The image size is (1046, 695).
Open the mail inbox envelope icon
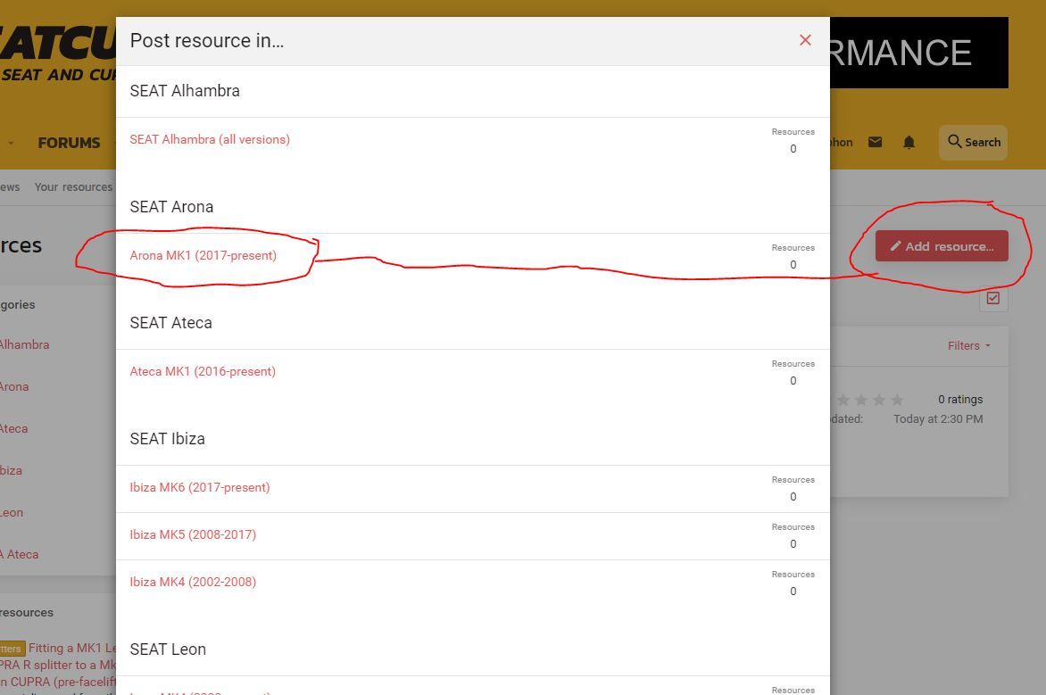pos(875,142)
